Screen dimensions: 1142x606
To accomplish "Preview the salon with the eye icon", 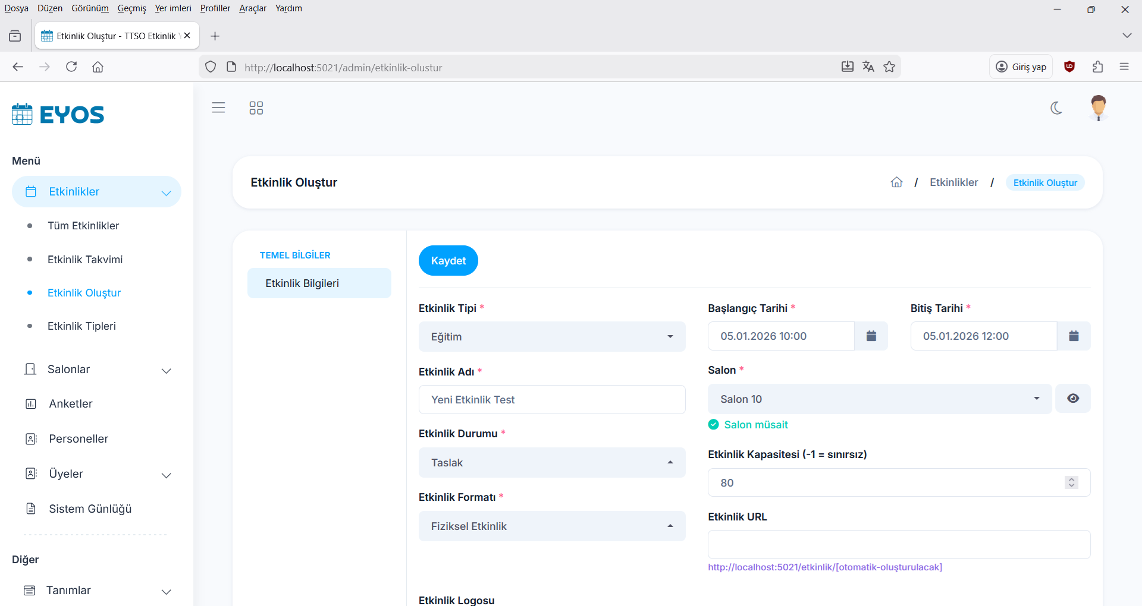I will pos(1072,399).
